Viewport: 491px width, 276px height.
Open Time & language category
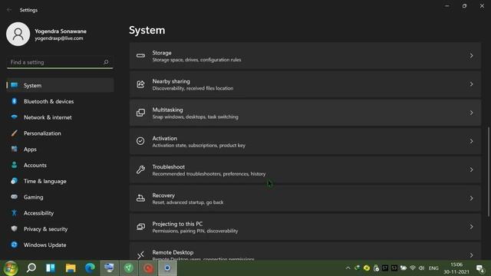click(x=60, y=181)
